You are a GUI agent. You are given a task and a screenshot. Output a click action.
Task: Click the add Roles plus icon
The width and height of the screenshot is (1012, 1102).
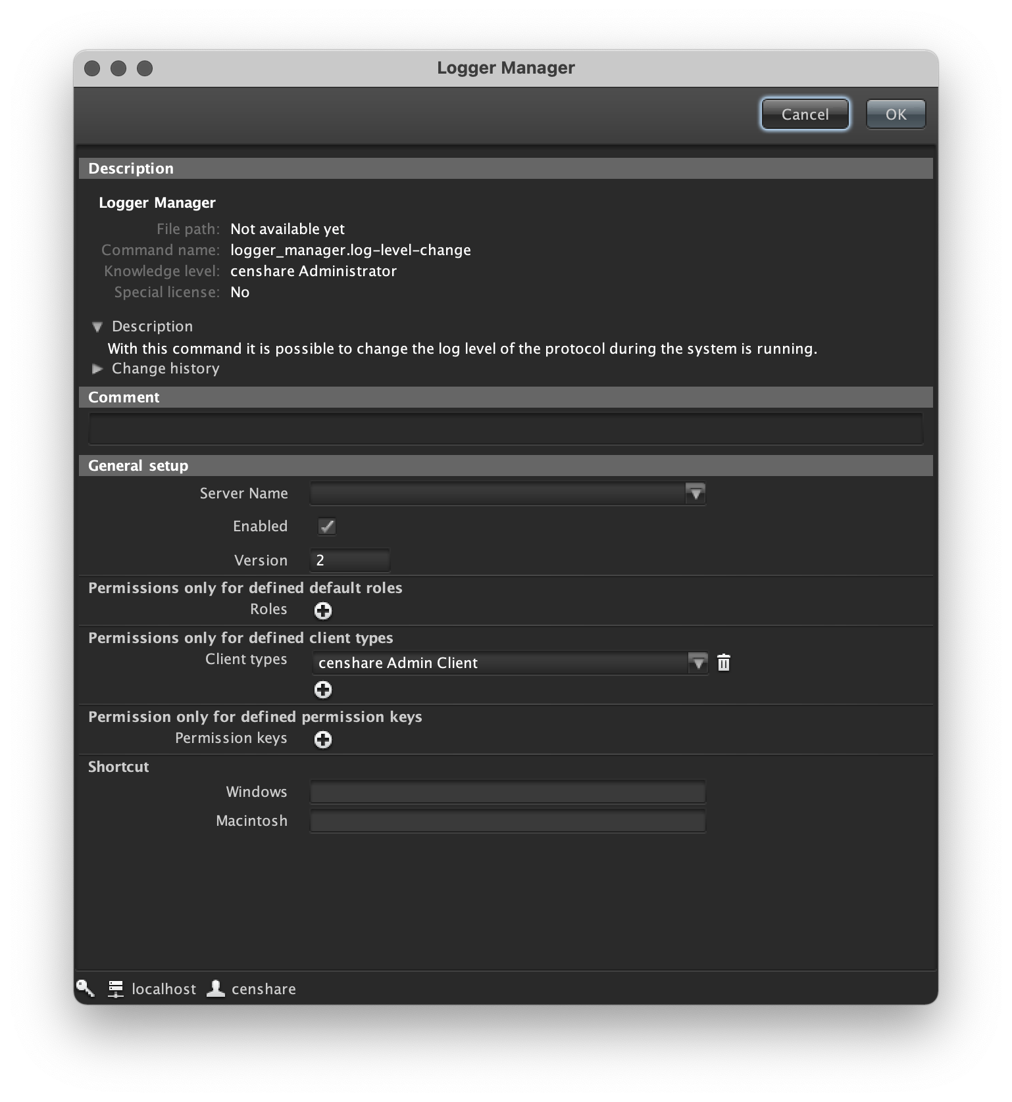click(322, 611)
